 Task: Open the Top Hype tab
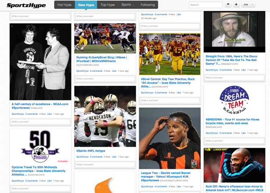107,5
